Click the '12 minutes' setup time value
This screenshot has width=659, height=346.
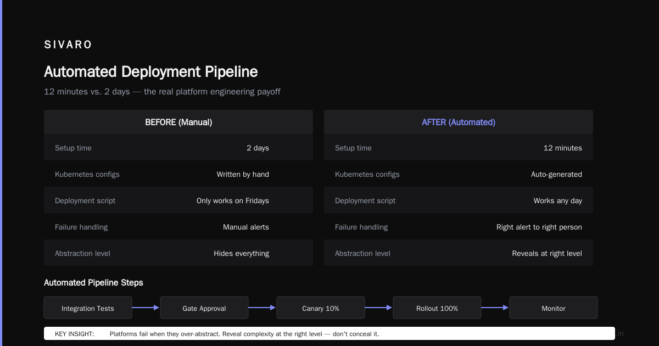(563, 148)
